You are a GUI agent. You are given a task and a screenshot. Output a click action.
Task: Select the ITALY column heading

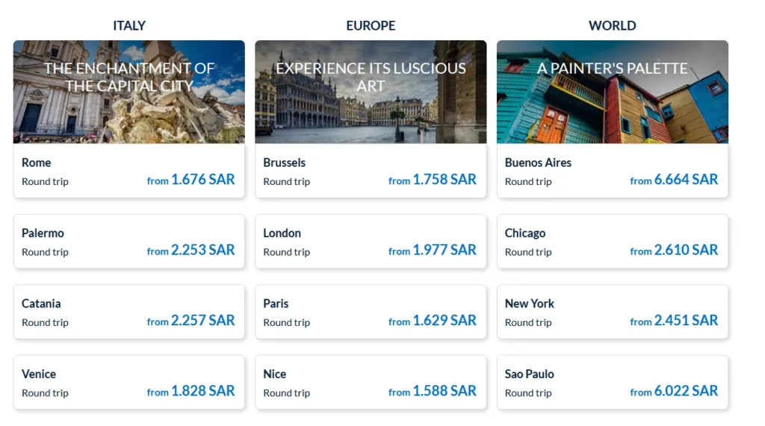[x=129, y=25]
